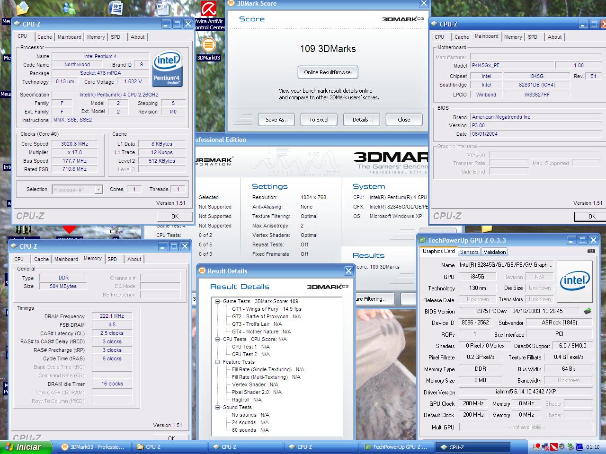
Task: Open the documents folder icon on desktop
Action: coord(22,8)
